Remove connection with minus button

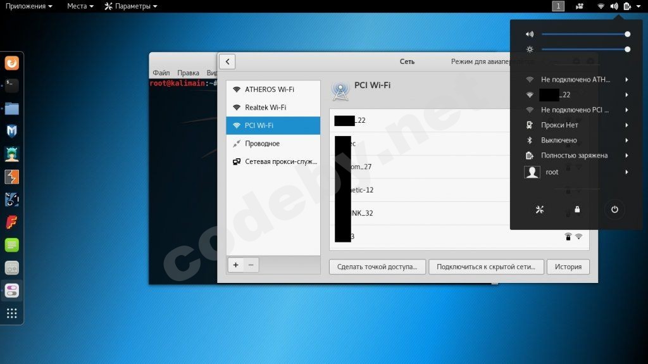(x=251, y=265)
